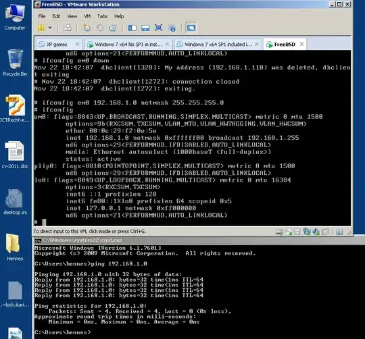Click the cmd.exe title bar system icon
The image size is (365, 339).
[38, 240]
